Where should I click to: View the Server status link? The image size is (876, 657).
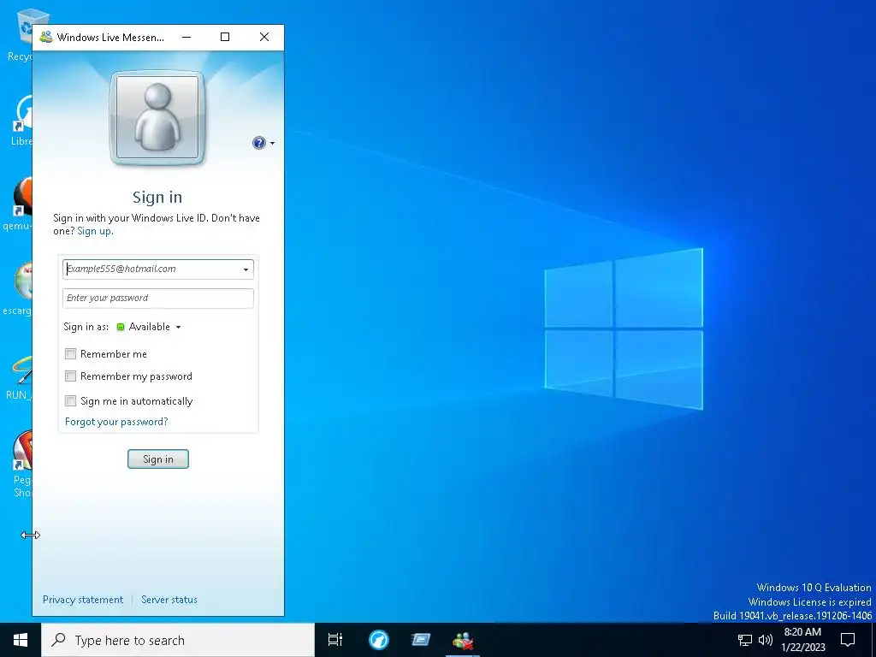[169, 600]
